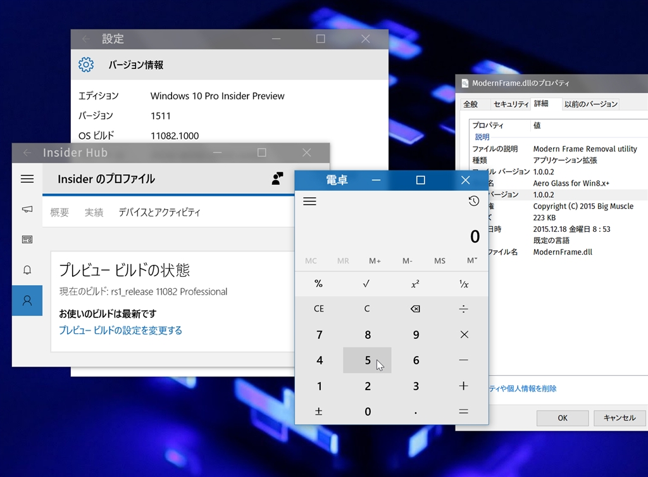Image resolution: width=648 pixels, height=477 pixels.
Task: Go back in Insider Hub window
Action: pyautogui.click(x=27, y=153)
